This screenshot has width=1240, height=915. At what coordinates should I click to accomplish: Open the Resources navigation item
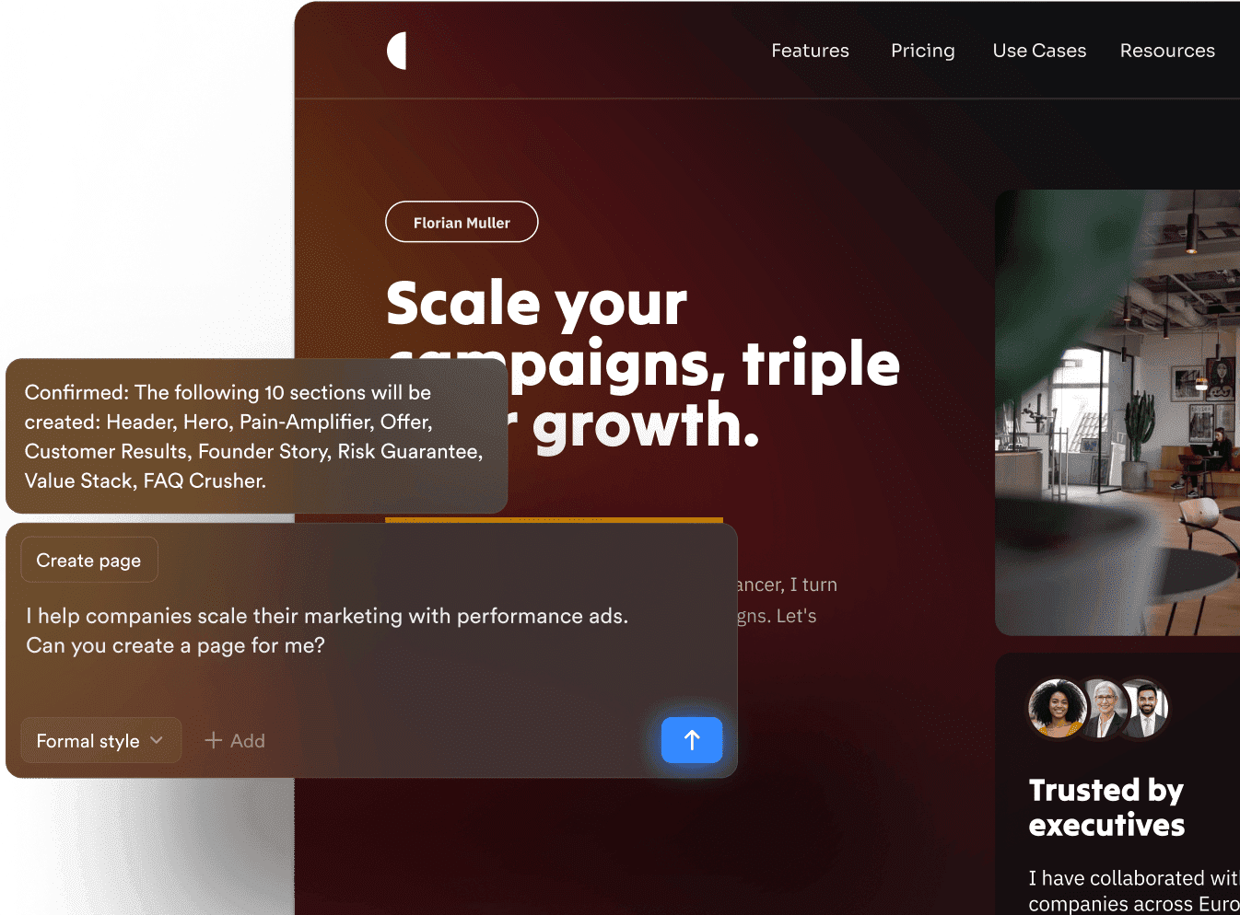pos(1167,51)
